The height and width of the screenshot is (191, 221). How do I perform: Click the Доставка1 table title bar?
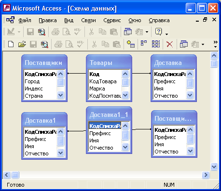44,120
